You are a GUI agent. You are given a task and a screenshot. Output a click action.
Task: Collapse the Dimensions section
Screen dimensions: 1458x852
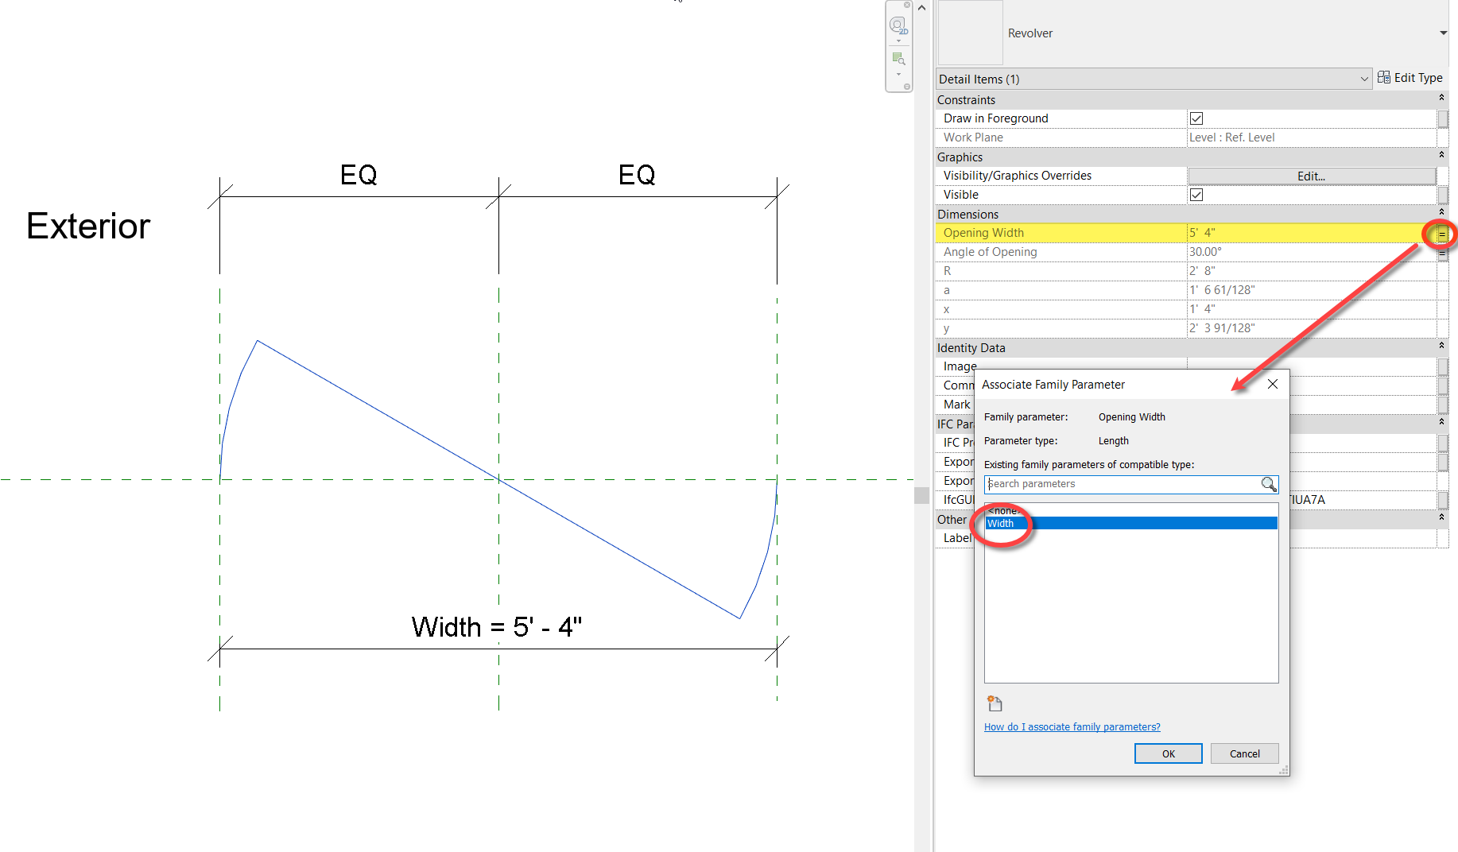click(1441, 212)
